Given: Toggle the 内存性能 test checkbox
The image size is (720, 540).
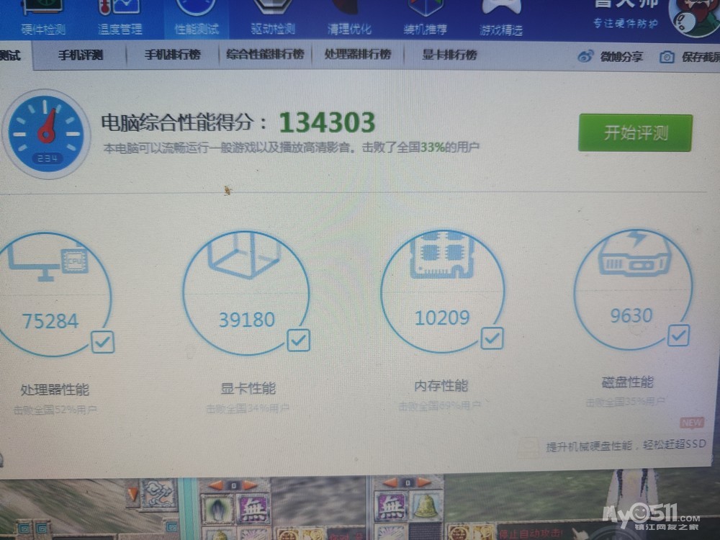Looking at the screenshot, I should point(492,338).
